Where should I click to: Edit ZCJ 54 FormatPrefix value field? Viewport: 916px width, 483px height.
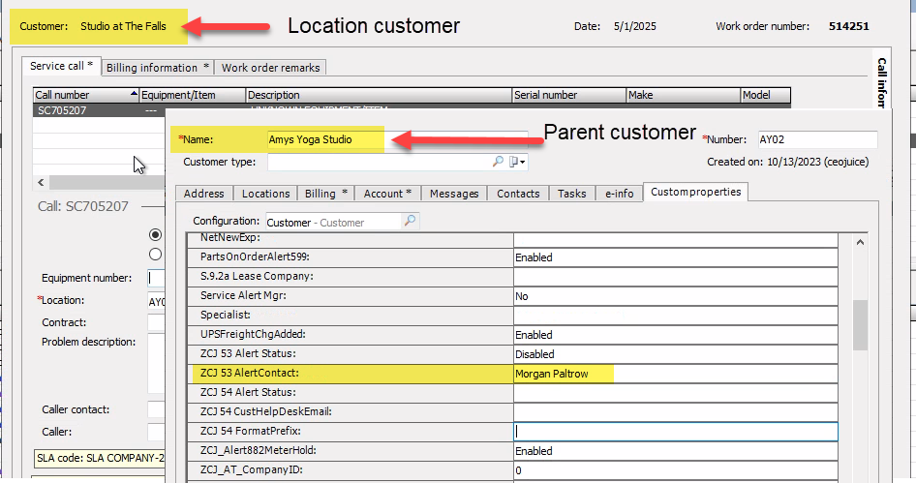(675, 432)
